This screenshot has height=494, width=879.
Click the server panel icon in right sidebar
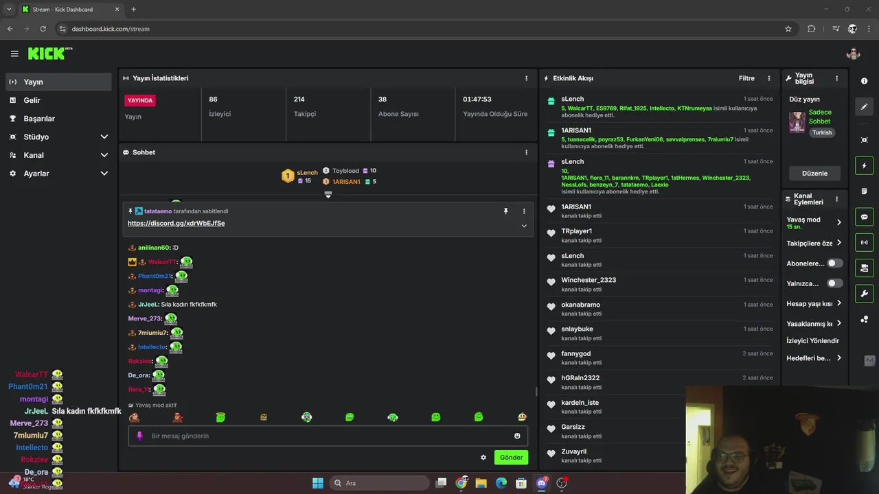864,268
